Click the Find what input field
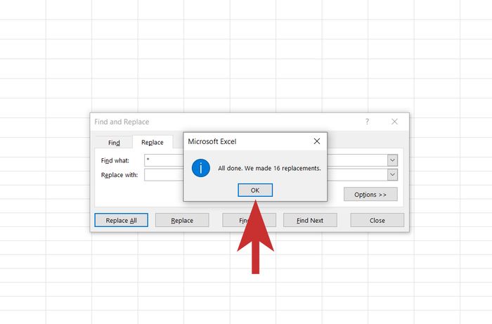Viewport: 492px width, 324px height. [271, 160]
